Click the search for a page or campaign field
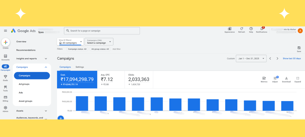 pyautogui.click(x=102, y=31)
